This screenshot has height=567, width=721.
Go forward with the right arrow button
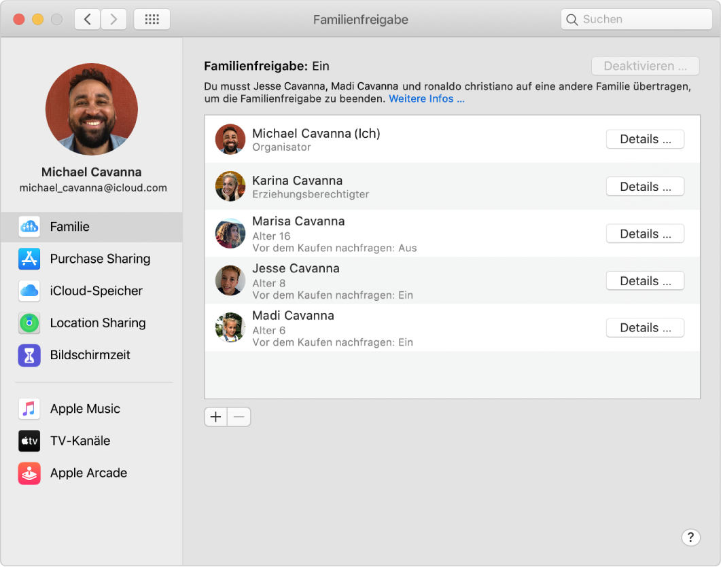(113, 19)
